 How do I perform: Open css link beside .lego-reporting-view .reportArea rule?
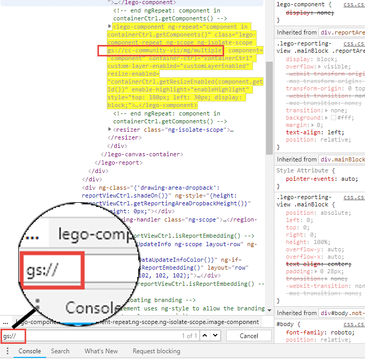tap(354, 43)
